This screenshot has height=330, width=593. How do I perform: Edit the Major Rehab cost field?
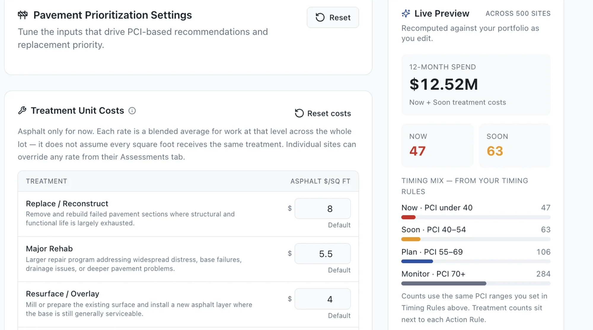tap(323, 254)
